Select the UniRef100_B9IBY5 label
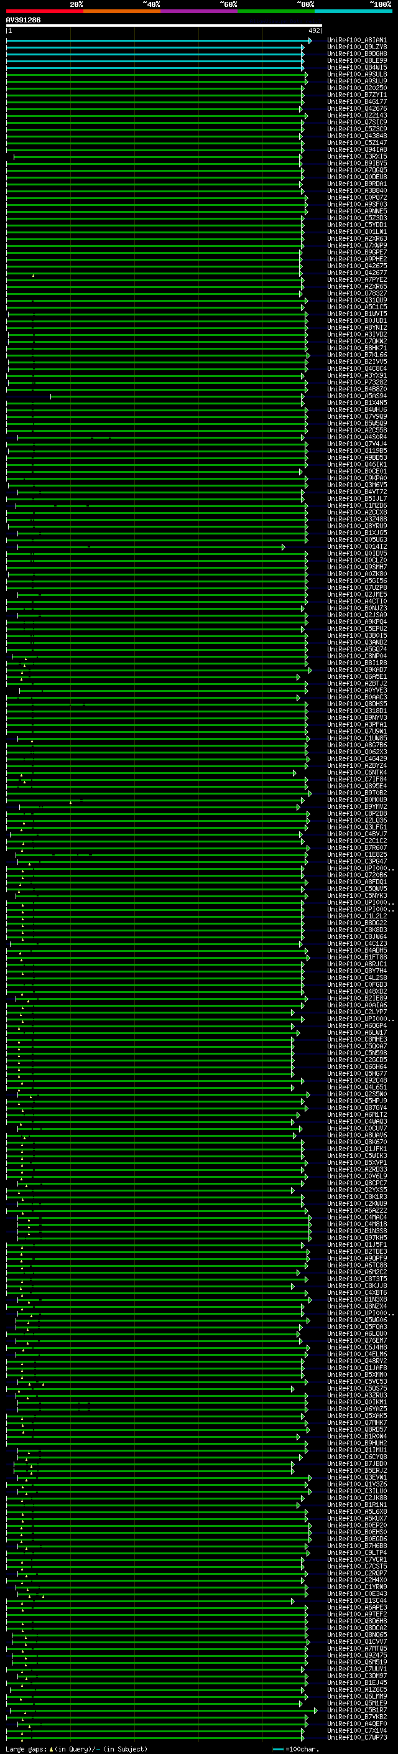 click(357, 164)
